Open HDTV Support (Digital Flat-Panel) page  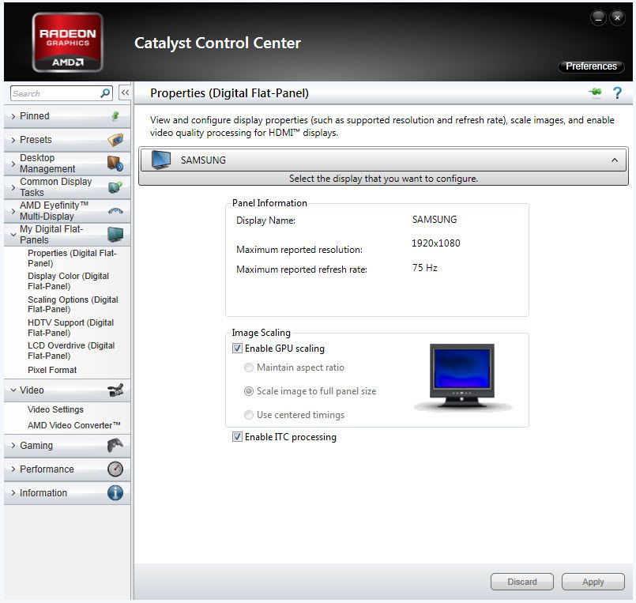(70, 327)
